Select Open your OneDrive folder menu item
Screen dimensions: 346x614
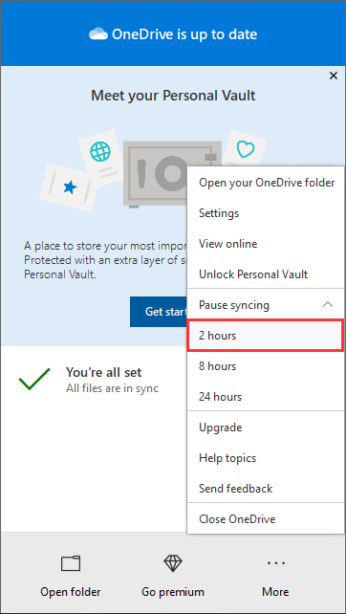(x=266, y=183)
